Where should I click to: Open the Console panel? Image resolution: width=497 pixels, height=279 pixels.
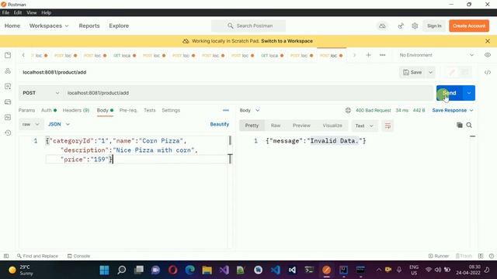point(78,256)
